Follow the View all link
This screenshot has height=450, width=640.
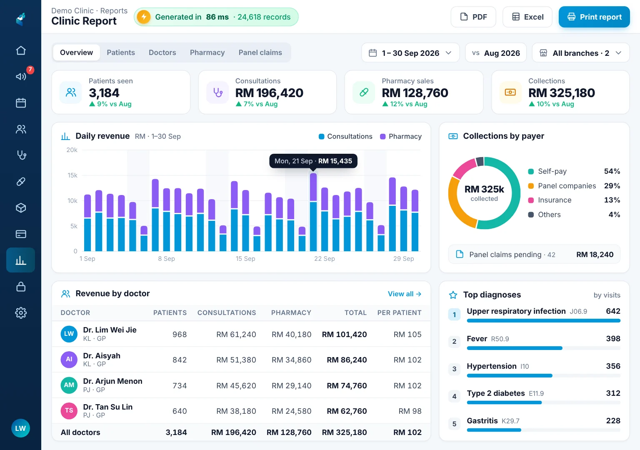pos(405,294)
